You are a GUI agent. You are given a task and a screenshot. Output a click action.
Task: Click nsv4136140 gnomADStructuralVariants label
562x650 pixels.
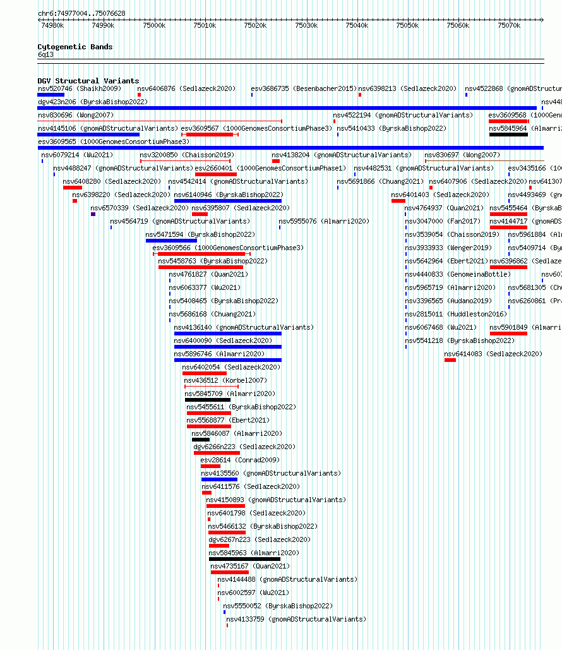244,327
